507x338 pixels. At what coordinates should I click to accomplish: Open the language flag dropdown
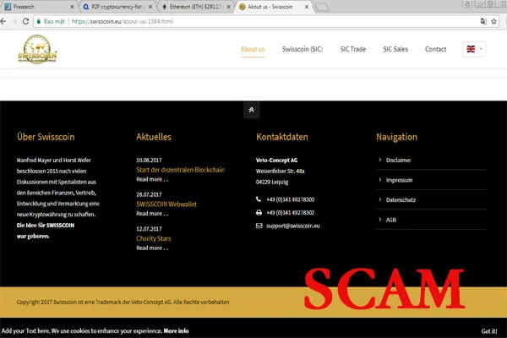474,49
